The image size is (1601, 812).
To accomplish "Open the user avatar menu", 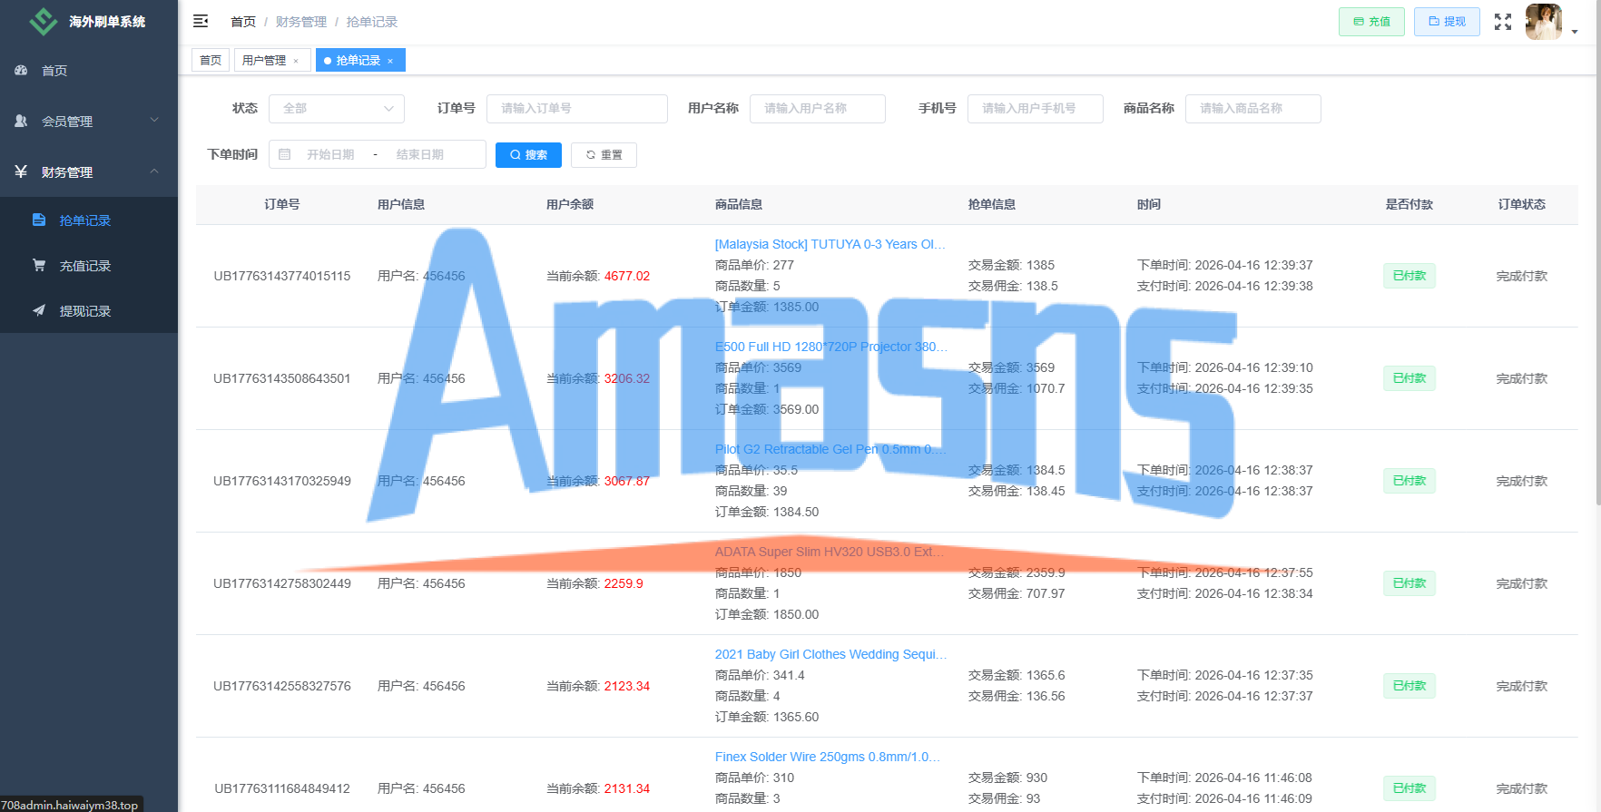I will coord(1543,22).
